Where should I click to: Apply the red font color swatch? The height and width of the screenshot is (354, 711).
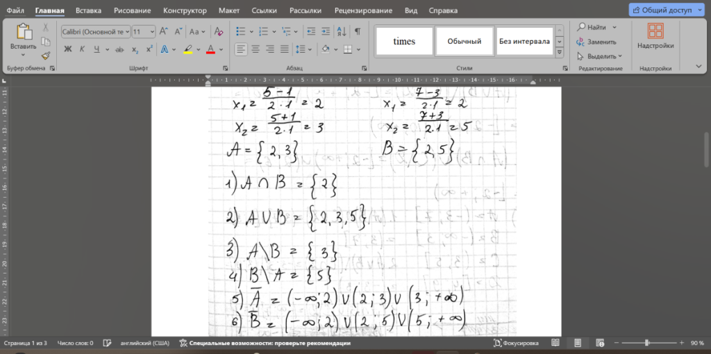click(x=210, y=49)
